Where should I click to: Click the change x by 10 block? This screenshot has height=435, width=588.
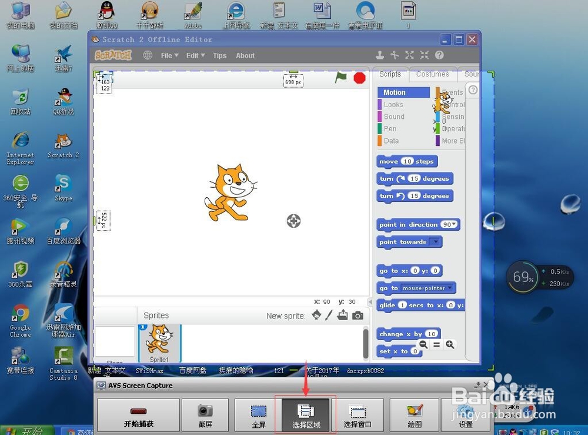click(409, 334)
